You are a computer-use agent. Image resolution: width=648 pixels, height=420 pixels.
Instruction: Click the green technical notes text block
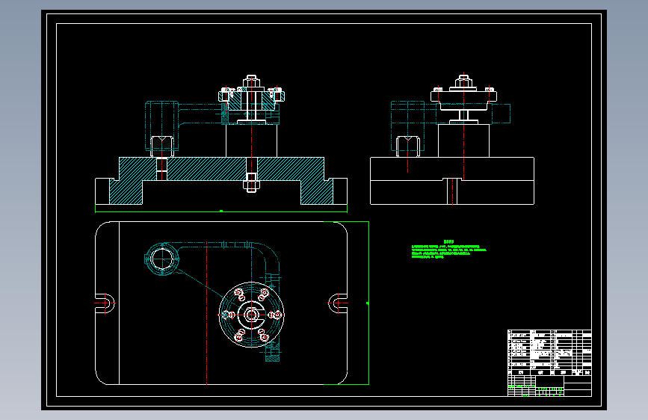click(x=448, y=250)
